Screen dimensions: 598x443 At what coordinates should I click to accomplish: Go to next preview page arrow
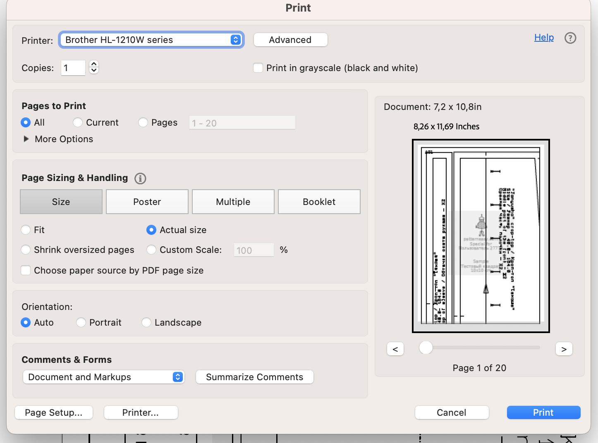click(x=564, y=349)
